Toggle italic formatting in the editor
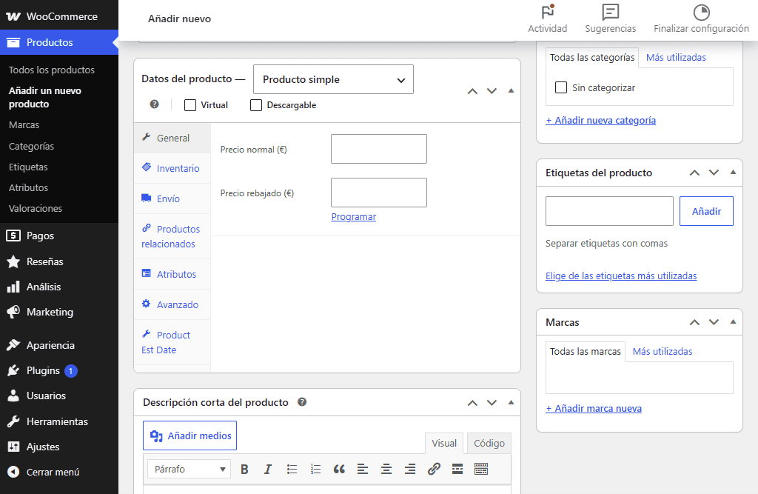The width and height of the screenshot is (758, 494). pos(268,469)
